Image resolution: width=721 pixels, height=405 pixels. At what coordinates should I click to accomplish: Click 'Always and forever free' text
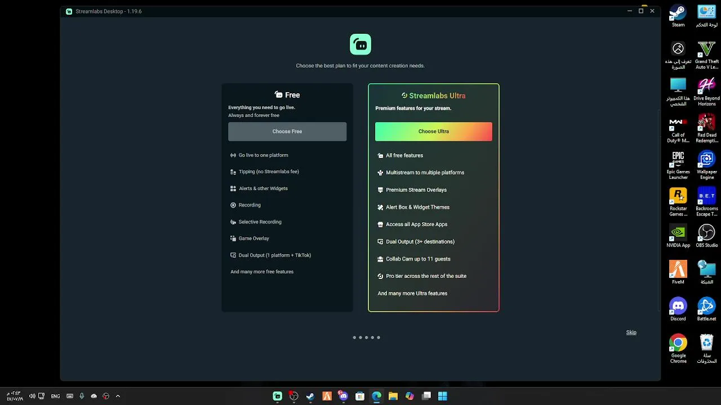pyautogui.click(x=253, y=115)
